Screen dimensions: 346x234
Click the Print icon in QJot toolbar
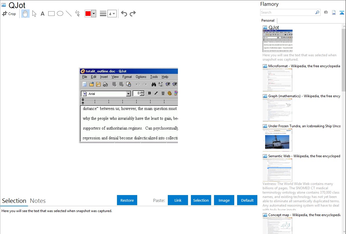point(105,84)
